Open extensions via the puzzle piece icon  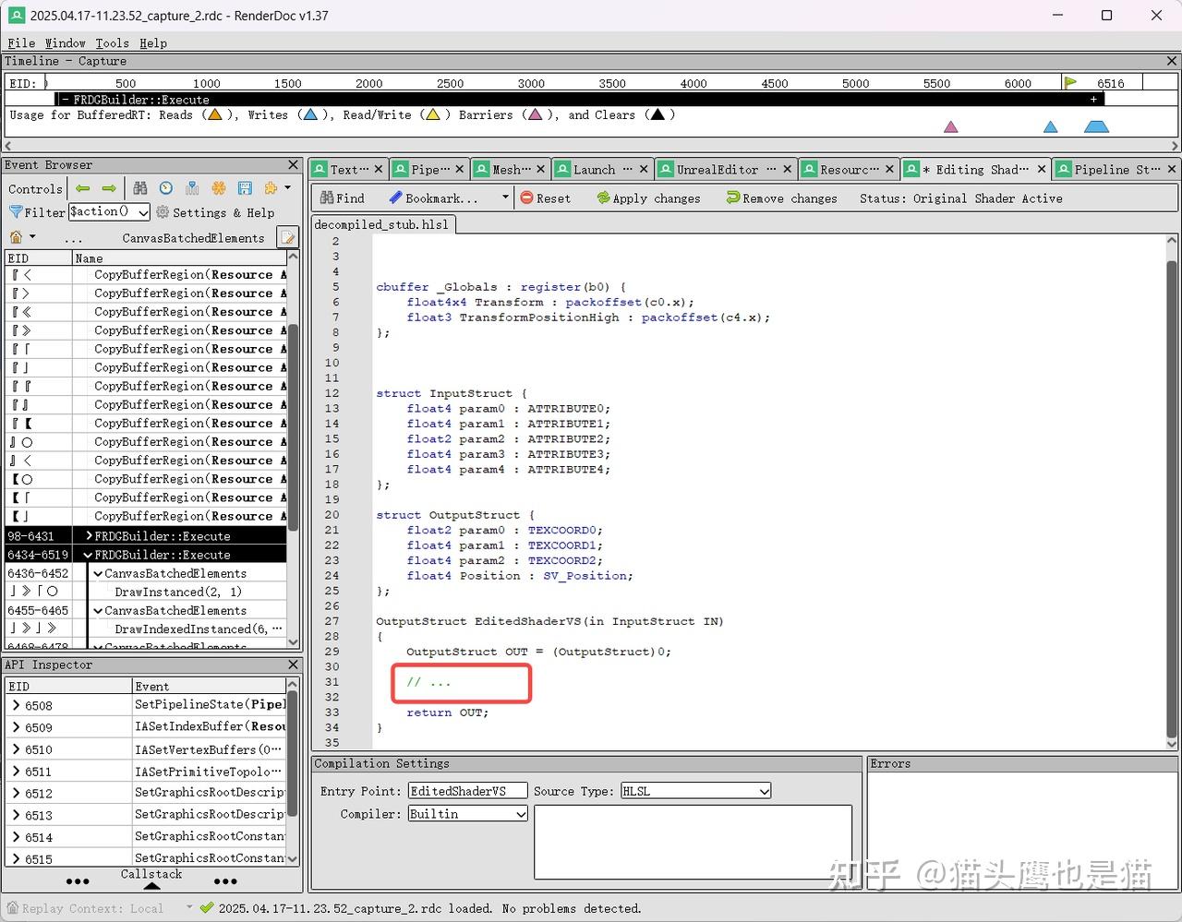coord(270,188)
